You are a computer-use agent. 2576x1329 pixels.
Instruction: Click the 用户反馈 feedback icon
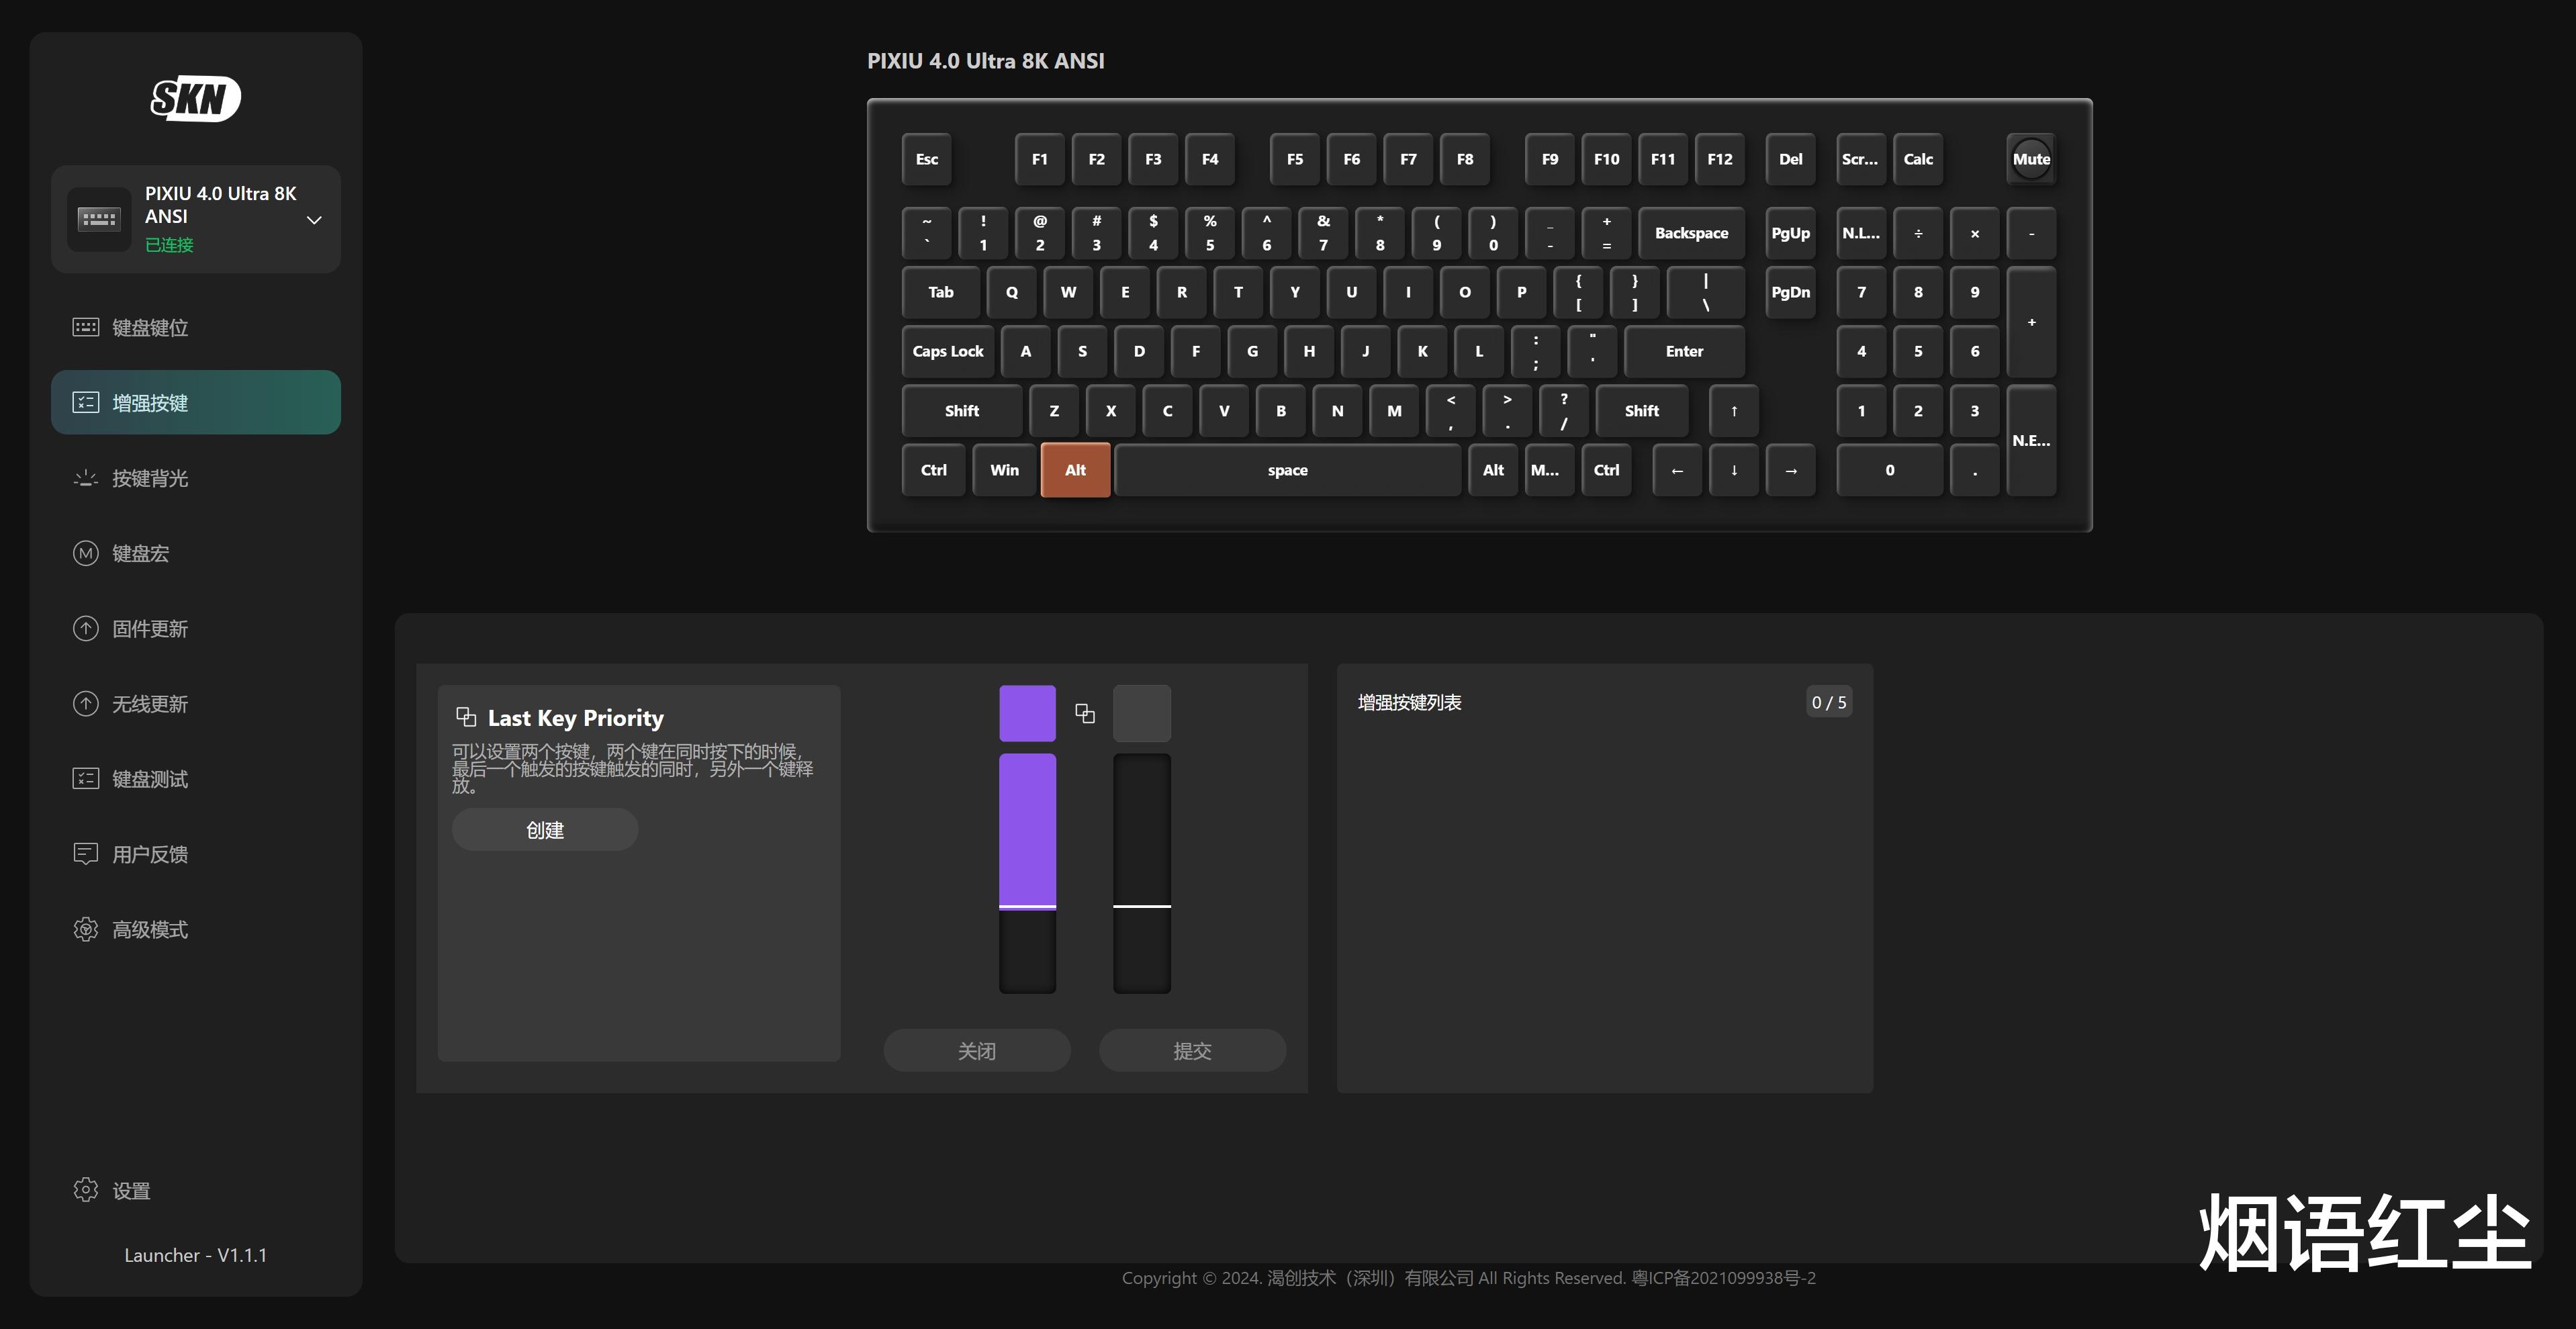click(86, 854)
